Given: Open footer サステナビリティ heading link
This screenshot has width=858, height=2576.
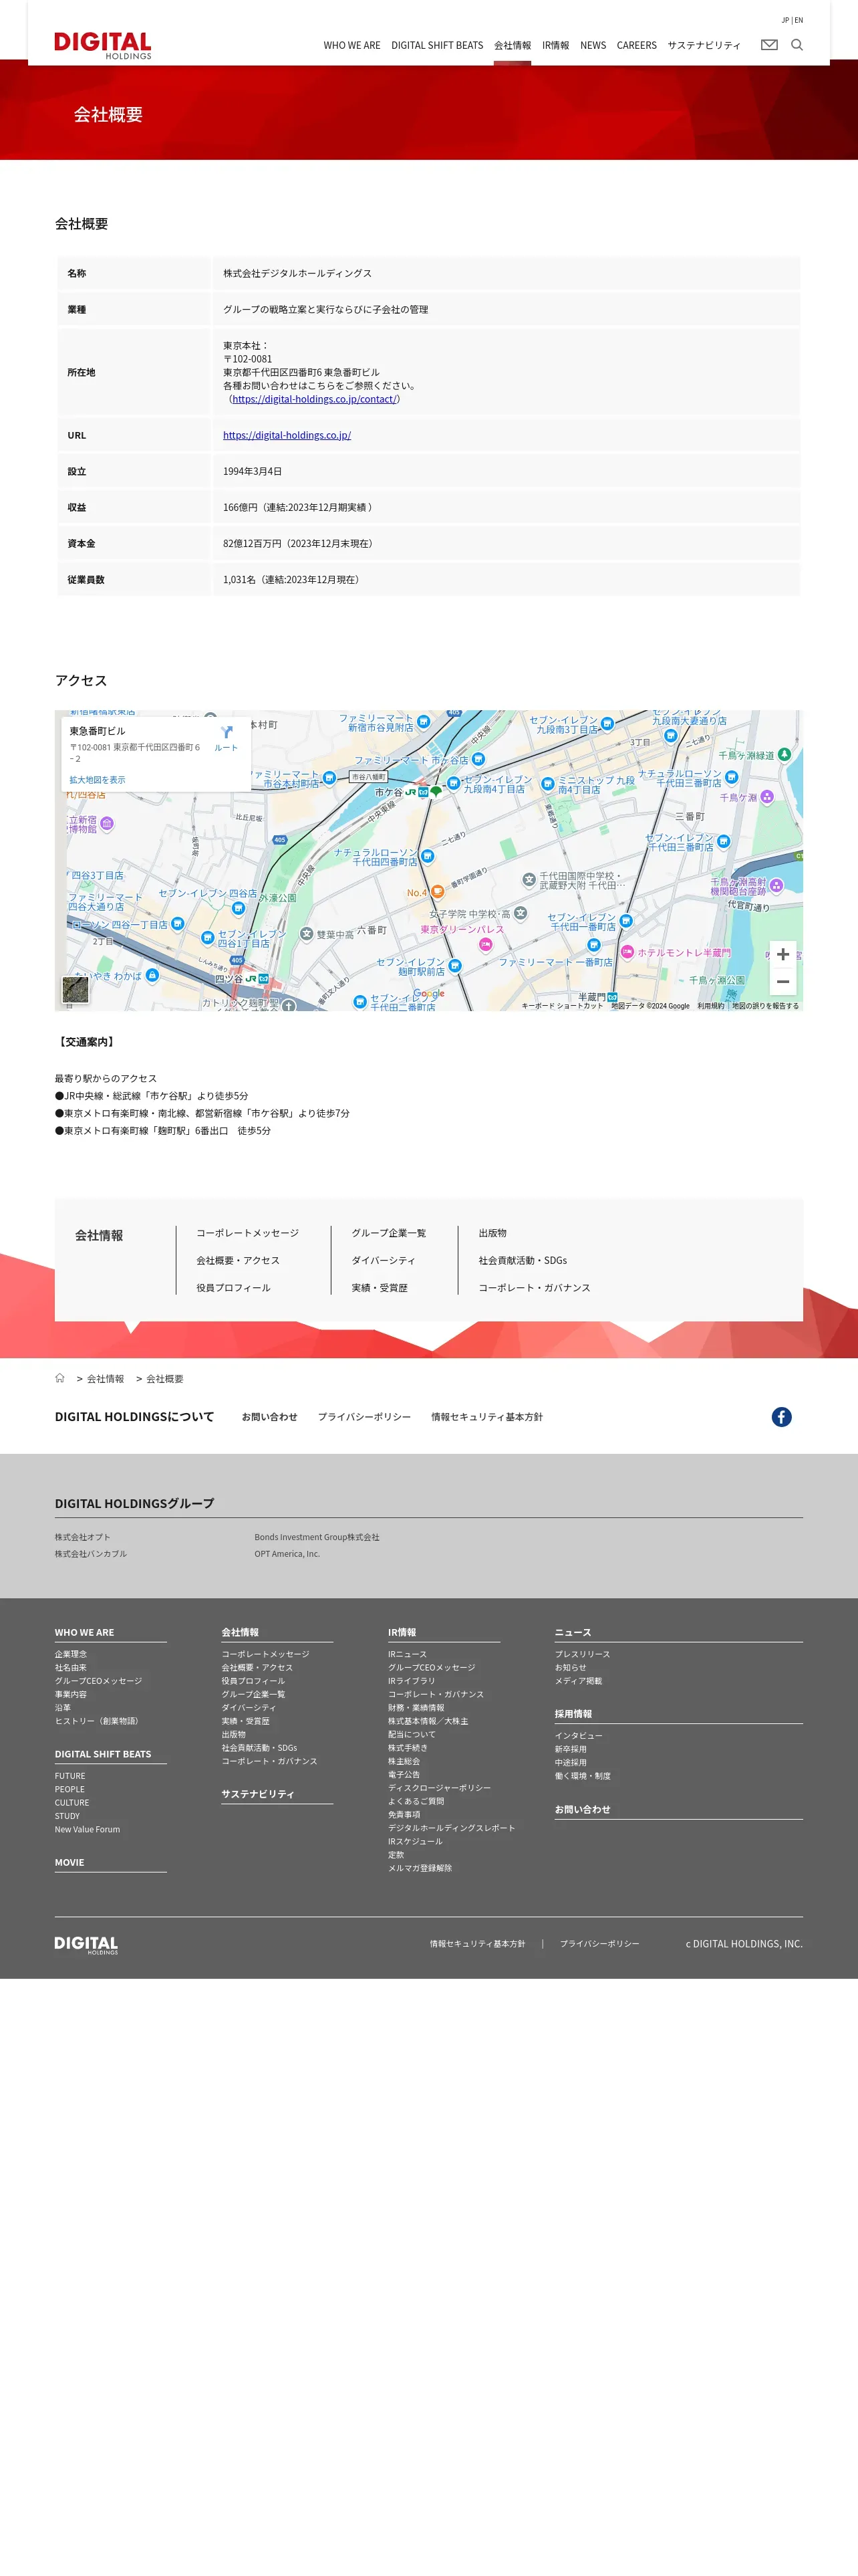Looking at the screenshot, I should point(258,1794).
